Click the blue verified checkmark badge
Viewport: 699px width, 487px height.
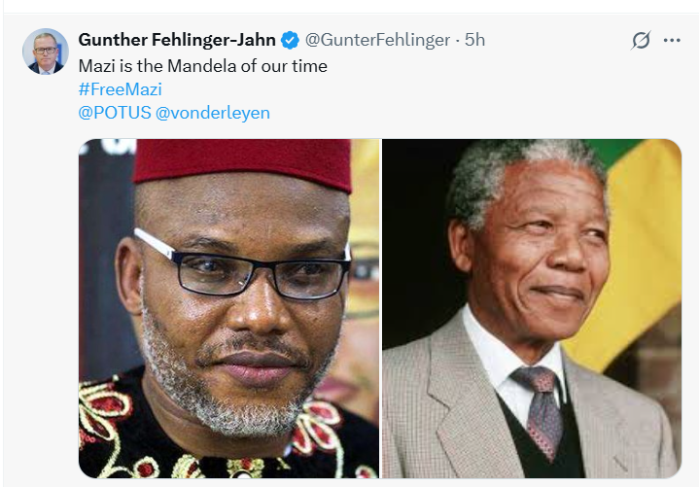(x=290, y=41)
